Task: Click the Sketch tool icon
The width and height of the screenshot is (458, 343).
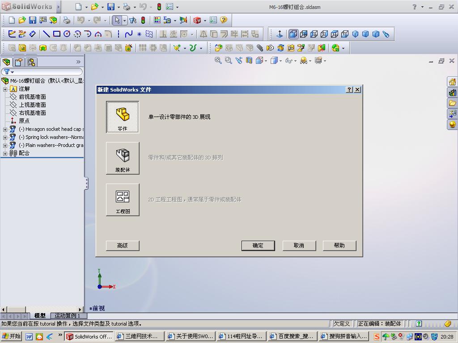Action: [12, 34]
